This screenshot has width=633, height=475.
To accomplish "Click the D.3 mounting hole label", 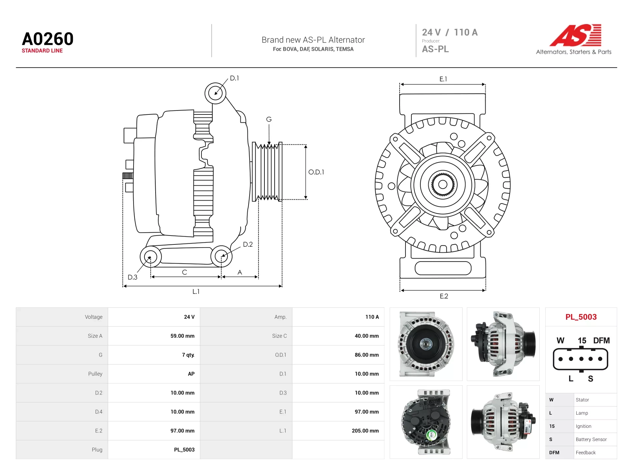I will click(x=133, y=277).
